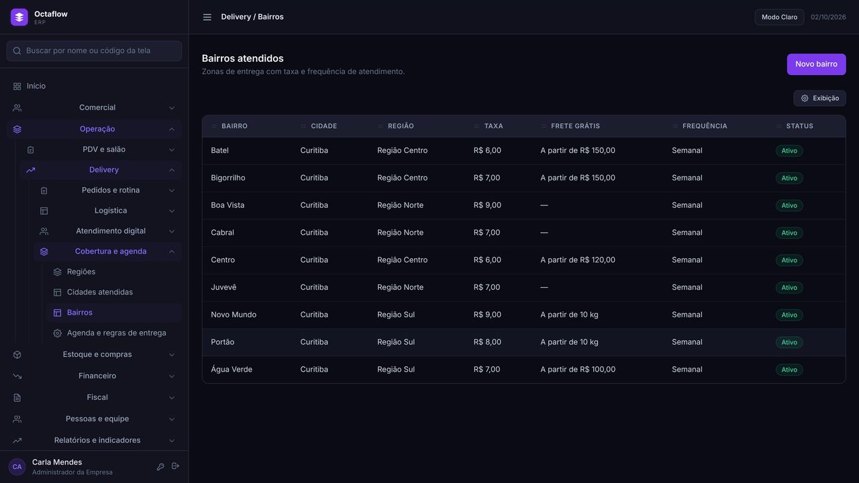Click Ativo status badge for Portão
Image resolution: width=859 pixels, height=483 pixels.
point(789,342)
